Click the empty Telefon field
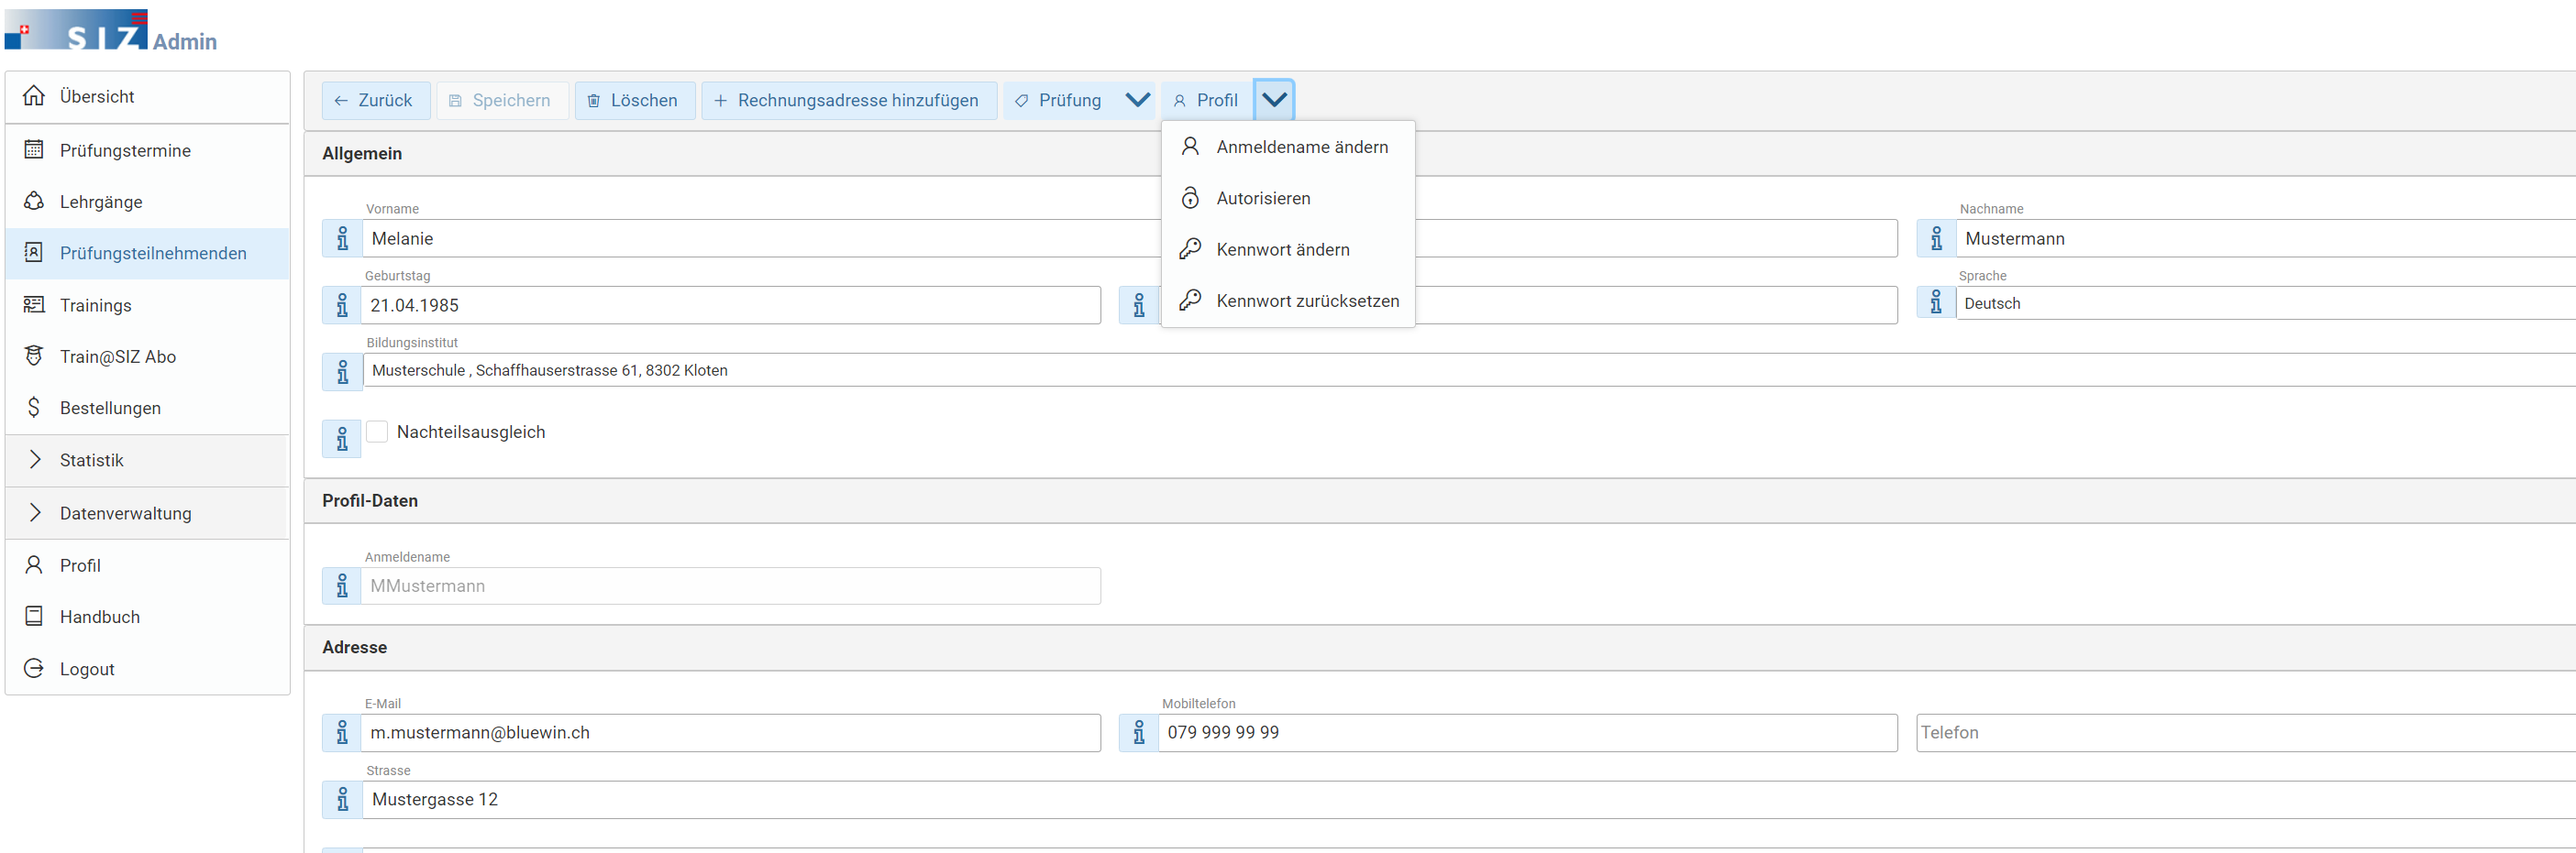2576x853 pixels. click(x=2246, y=732)
